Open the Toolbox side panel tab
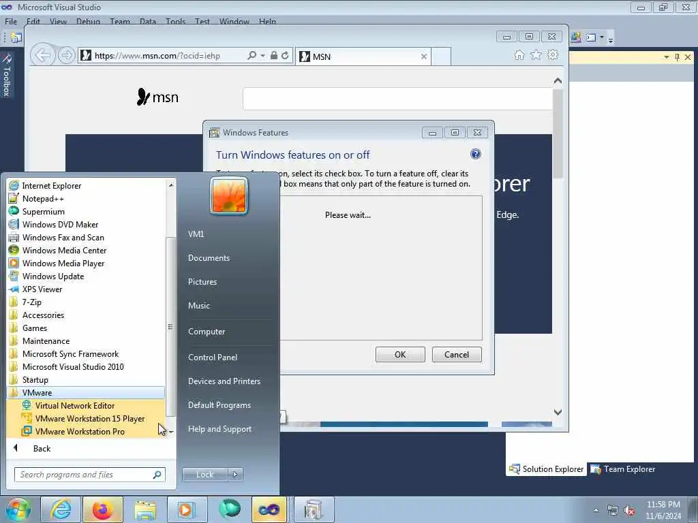 [x=7, y=75]
